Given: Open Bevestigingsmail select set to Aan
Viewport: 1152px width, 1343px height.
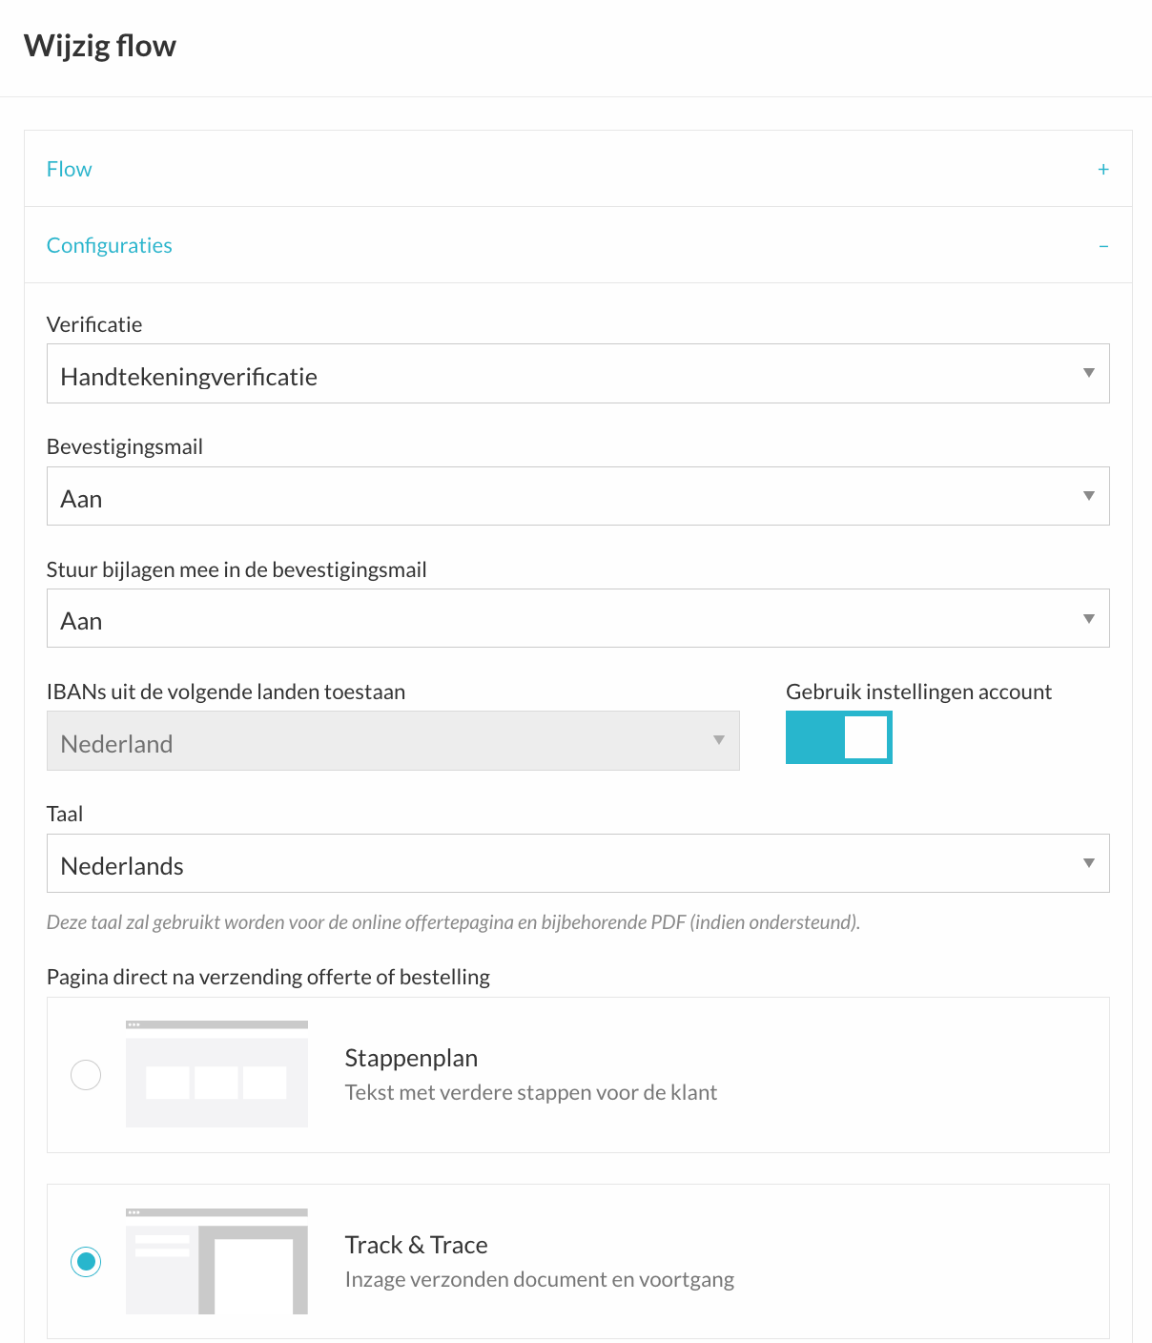Looking at the screenshot, I should pyautogui.click(x=578, y=496).
